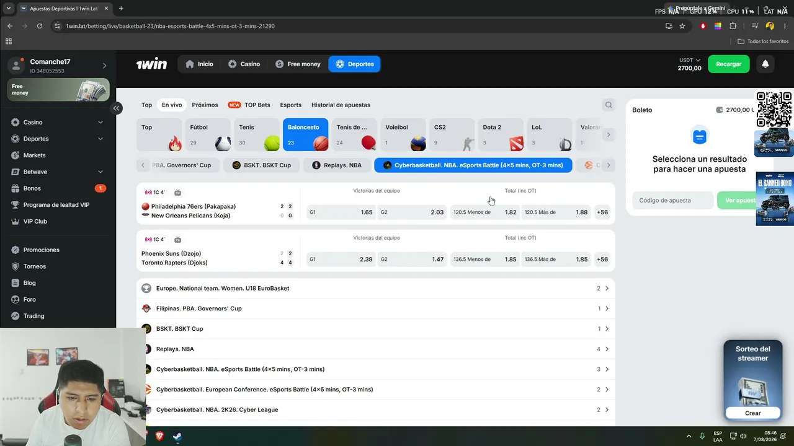Open the Markets sidebar icon
The height and width of the screenshot is (446, 794).
click(x=16, y=155)
